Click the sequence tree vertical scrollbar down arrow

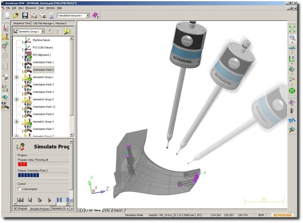(72, 135)
